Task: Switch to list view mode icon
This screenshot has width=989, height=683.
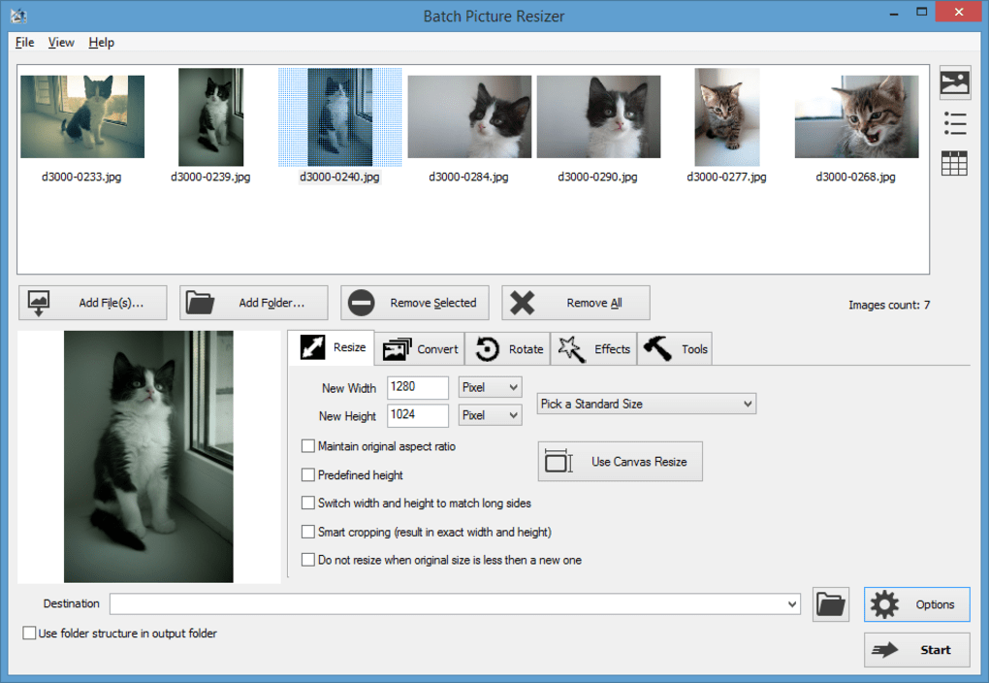Action: point(955,124)
